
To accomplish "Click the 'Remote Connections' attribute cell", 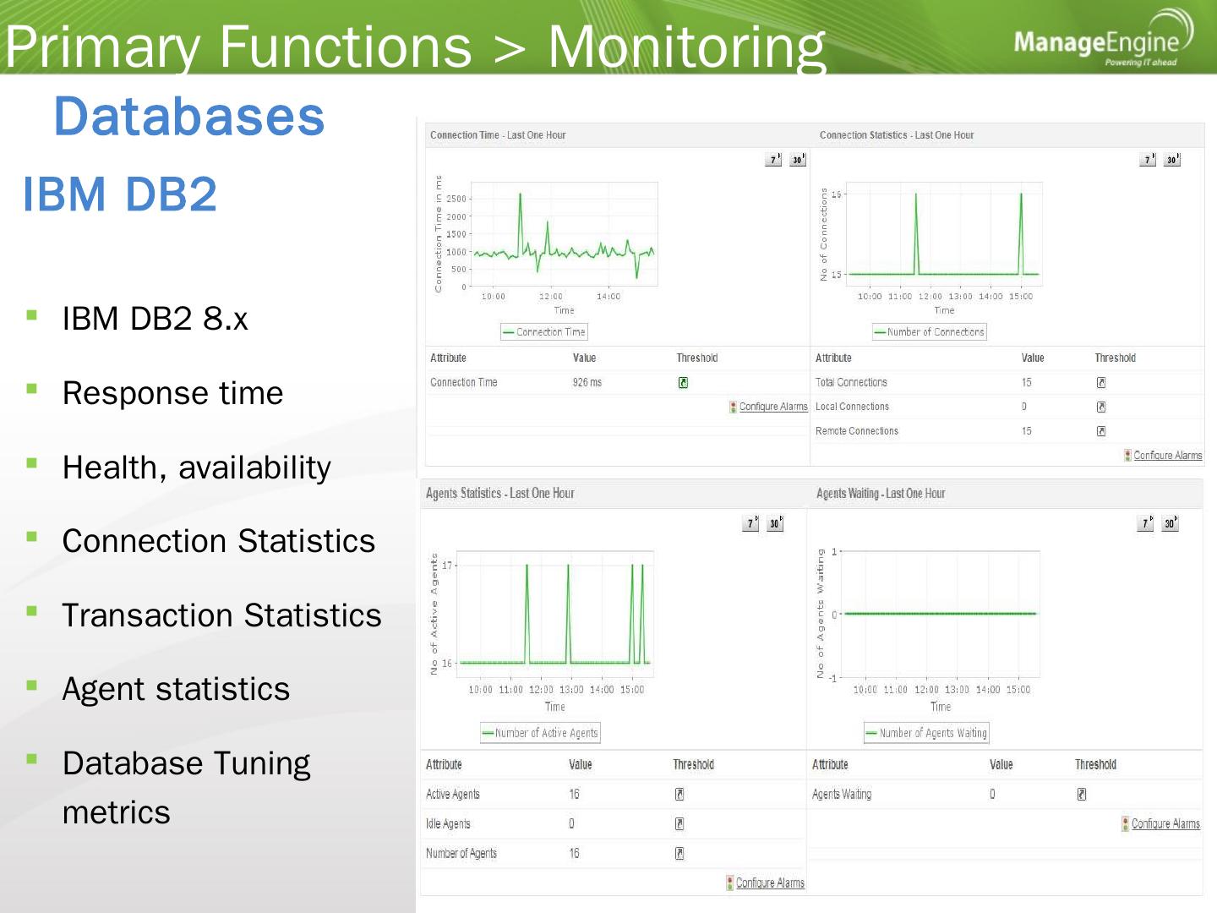I will tap(857, 431).
